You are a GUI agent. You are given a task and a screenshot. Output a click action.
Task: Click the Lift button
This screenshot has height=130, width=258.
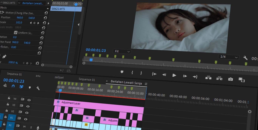point(208,77)
